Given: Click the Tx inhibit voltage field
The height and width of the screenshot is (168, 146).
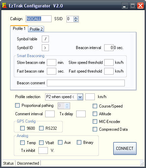Looking at the screenshot, I should pyautogui.click(x=43, y=151).
